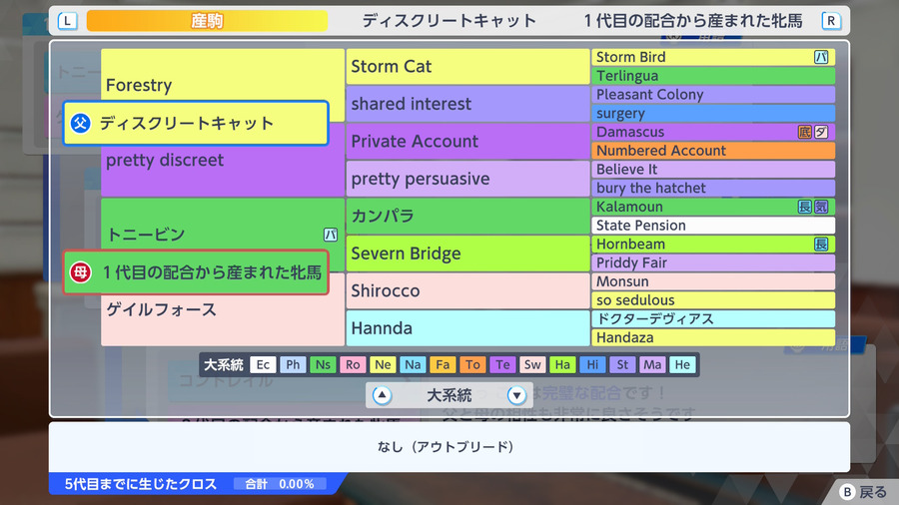Choose the To lineage swatch
Screen dimensions: 899x505
pos(472,364)
